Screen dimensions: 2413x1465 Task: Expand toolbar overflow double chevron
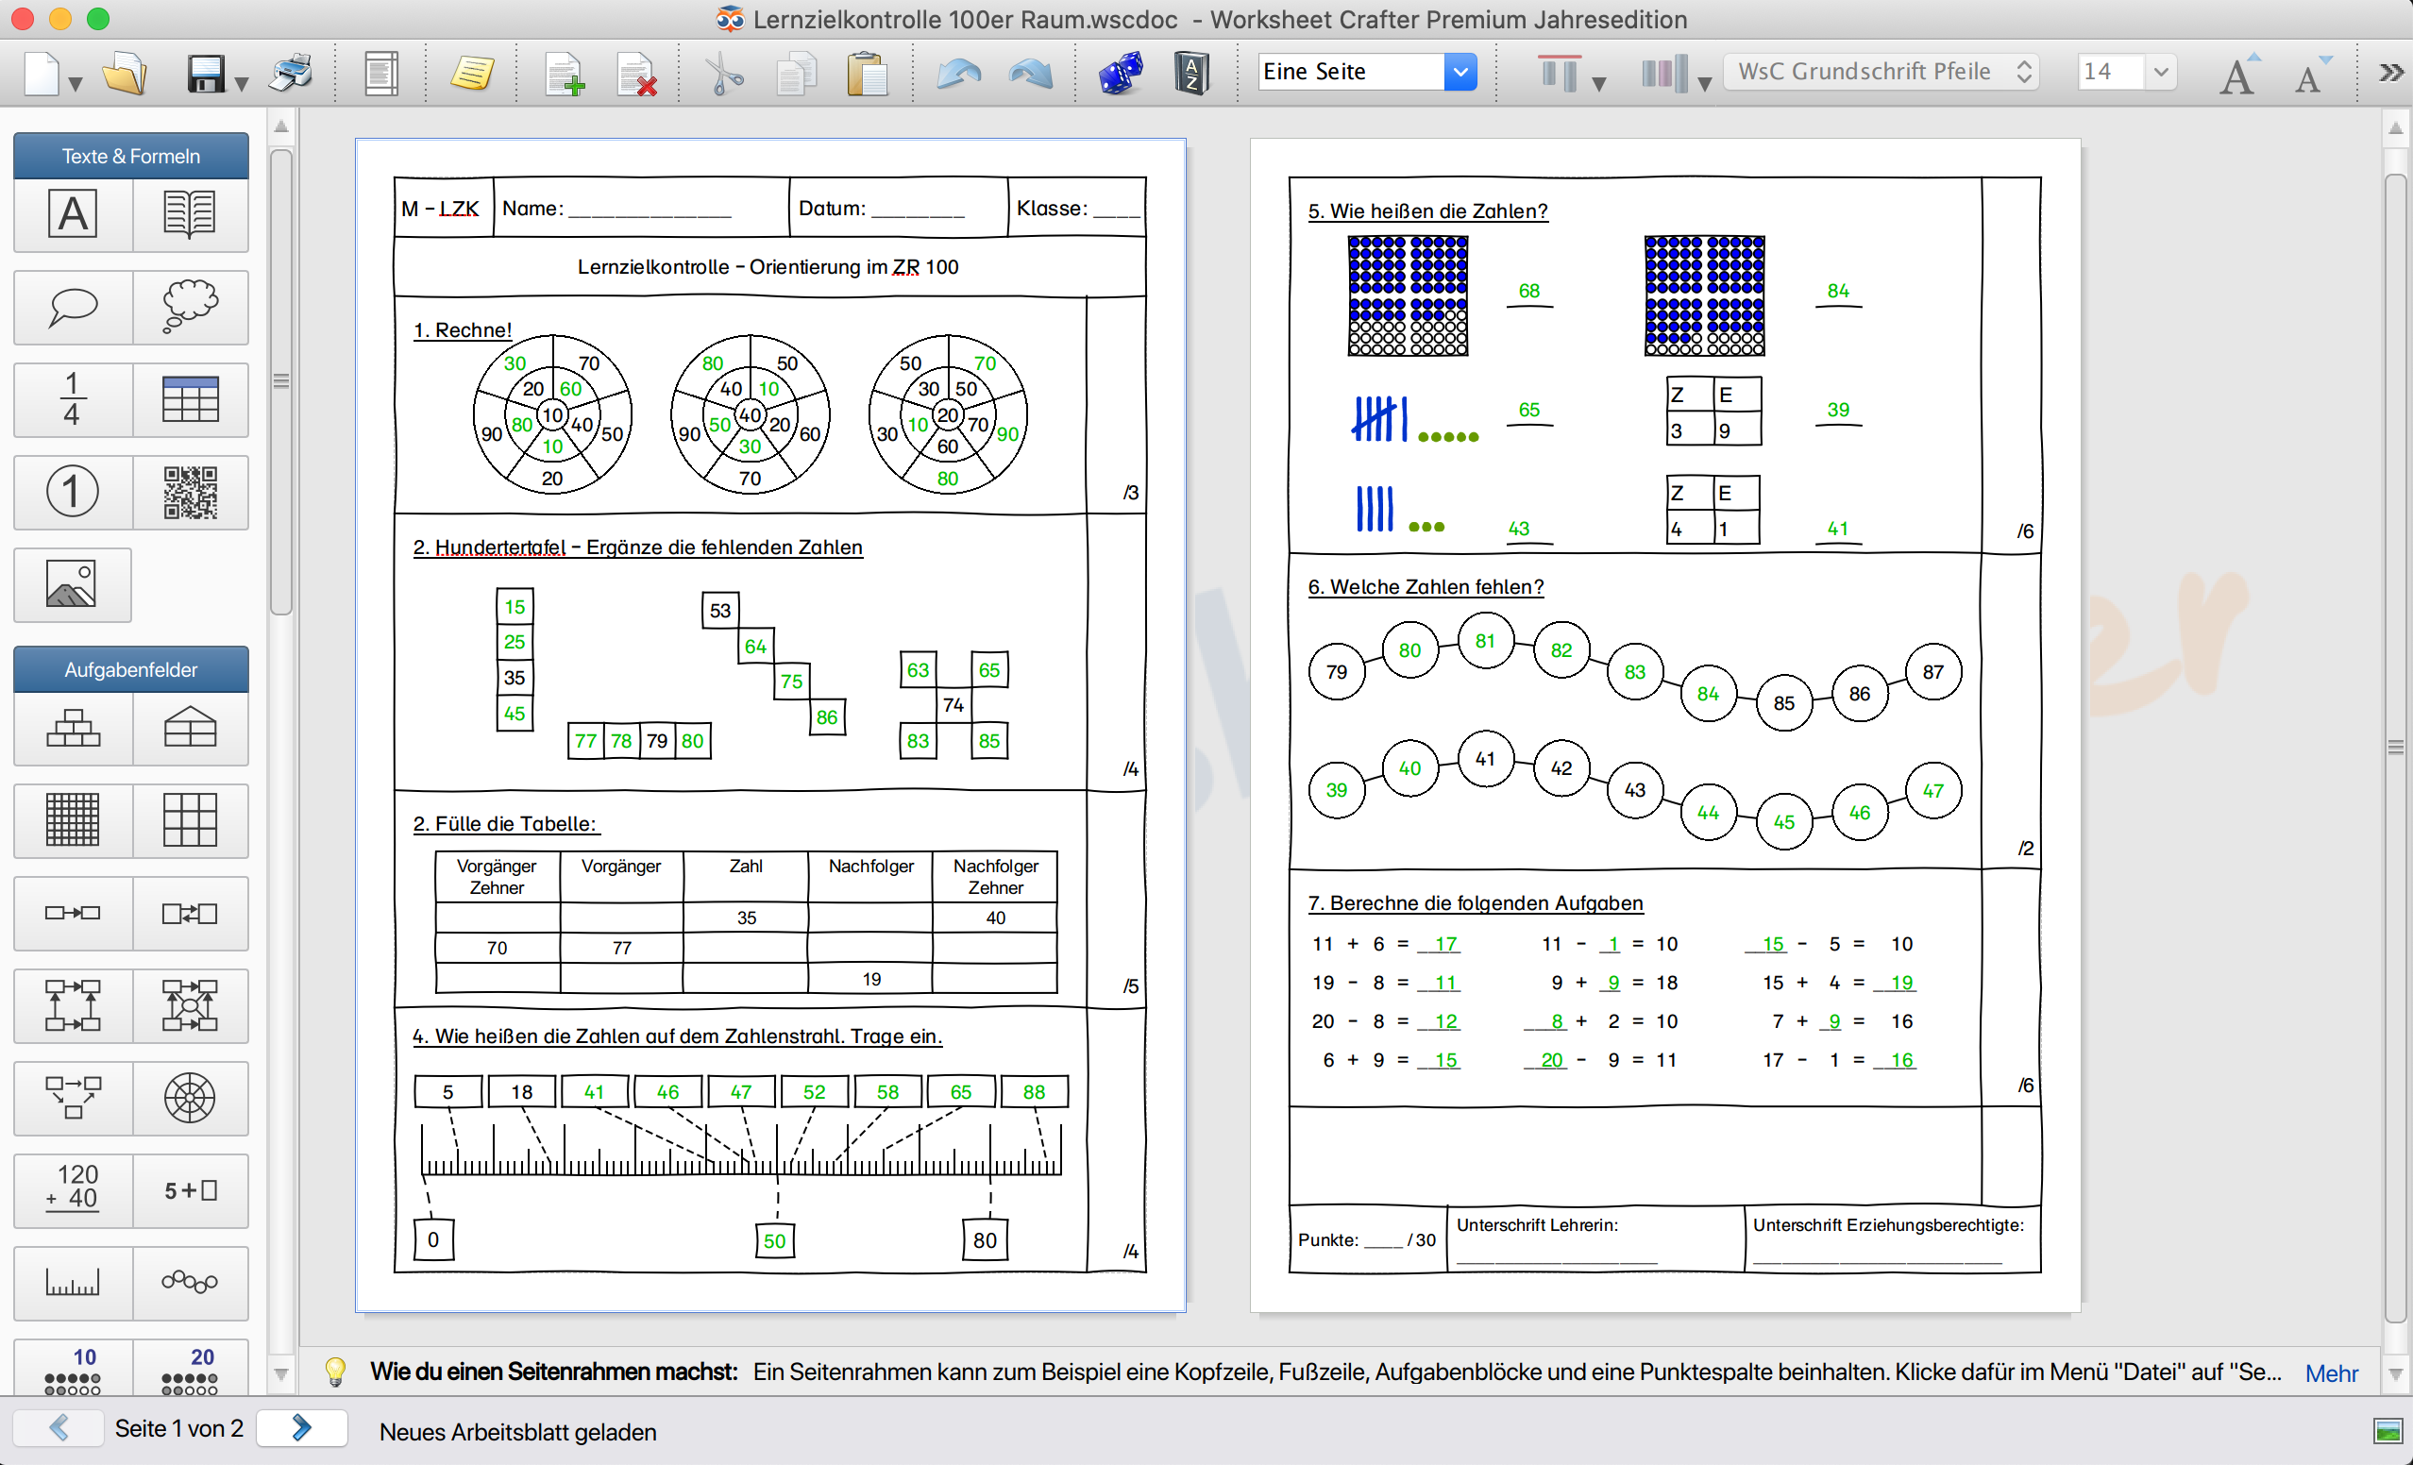[2390, 73]
